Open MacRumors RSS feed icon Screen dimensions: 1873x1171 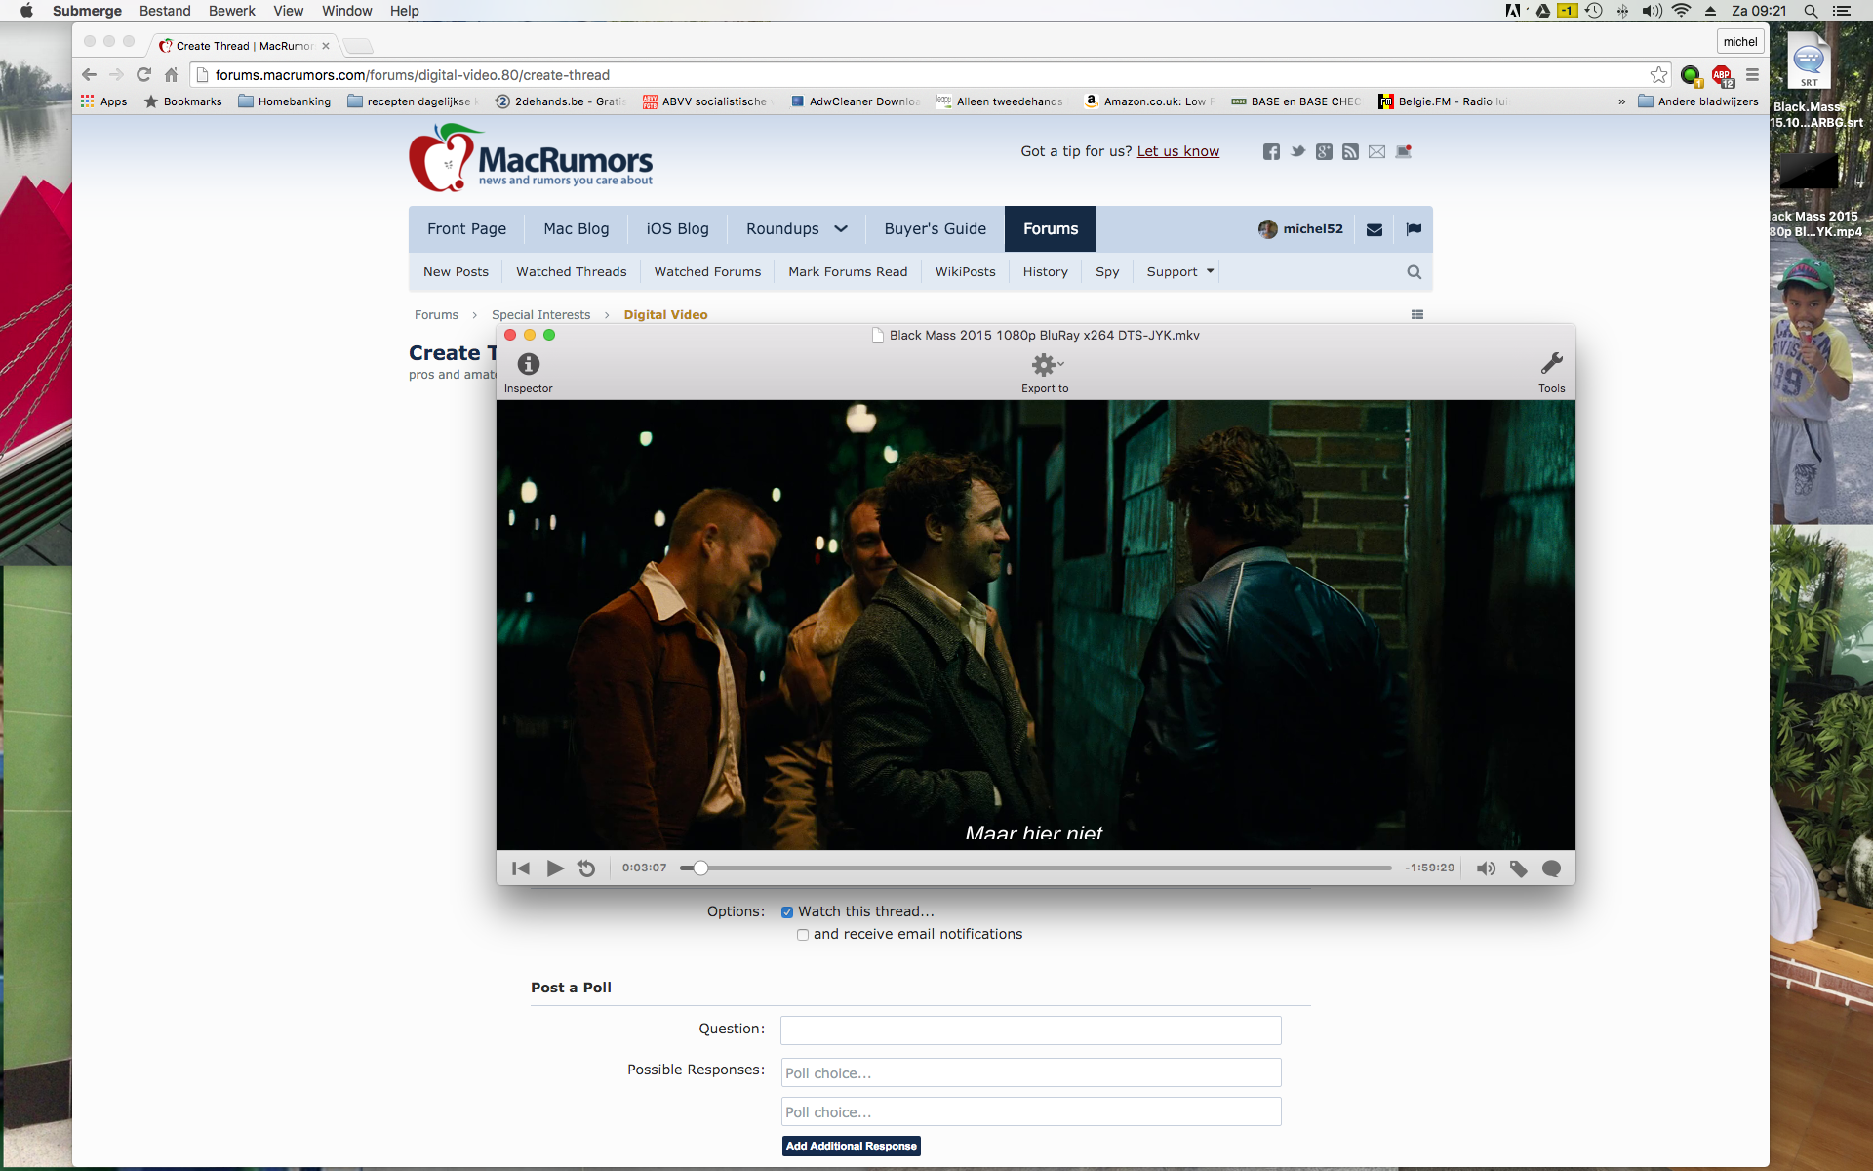tap(1350, 151)
